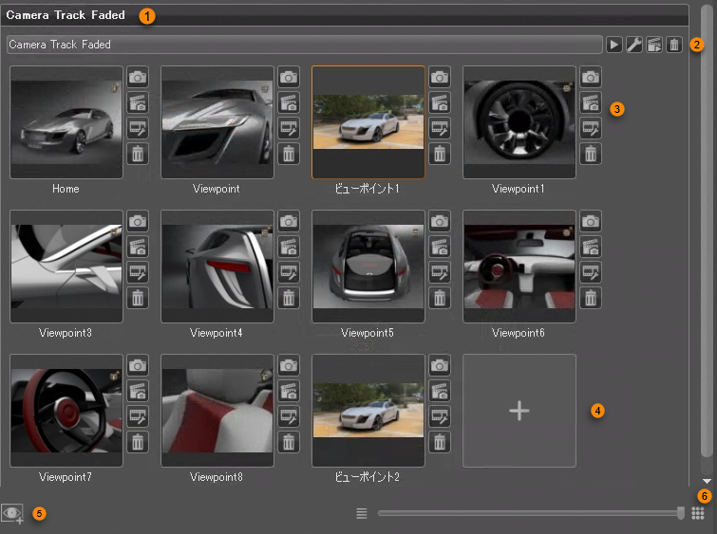Click the camera icon beside Viewpoint7

137,365
